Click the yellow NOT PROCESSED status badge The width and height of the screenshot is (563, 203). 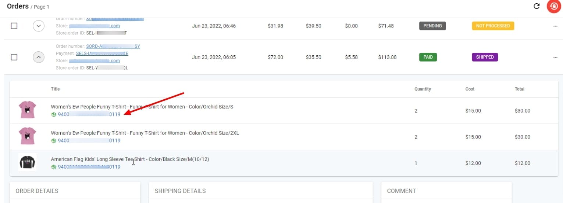coord(493,26)
